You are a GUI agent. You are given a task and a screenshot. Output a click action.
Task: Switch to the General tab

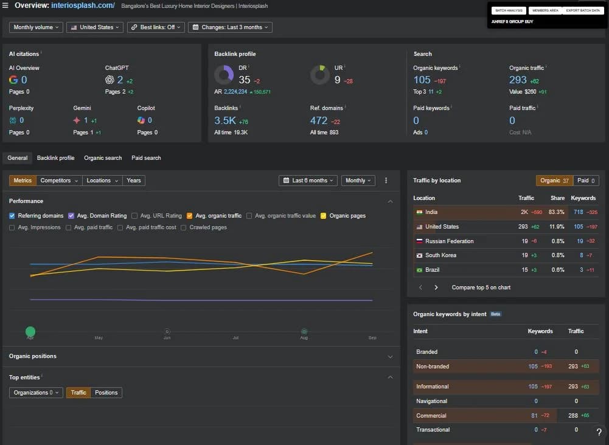point(18,158)
